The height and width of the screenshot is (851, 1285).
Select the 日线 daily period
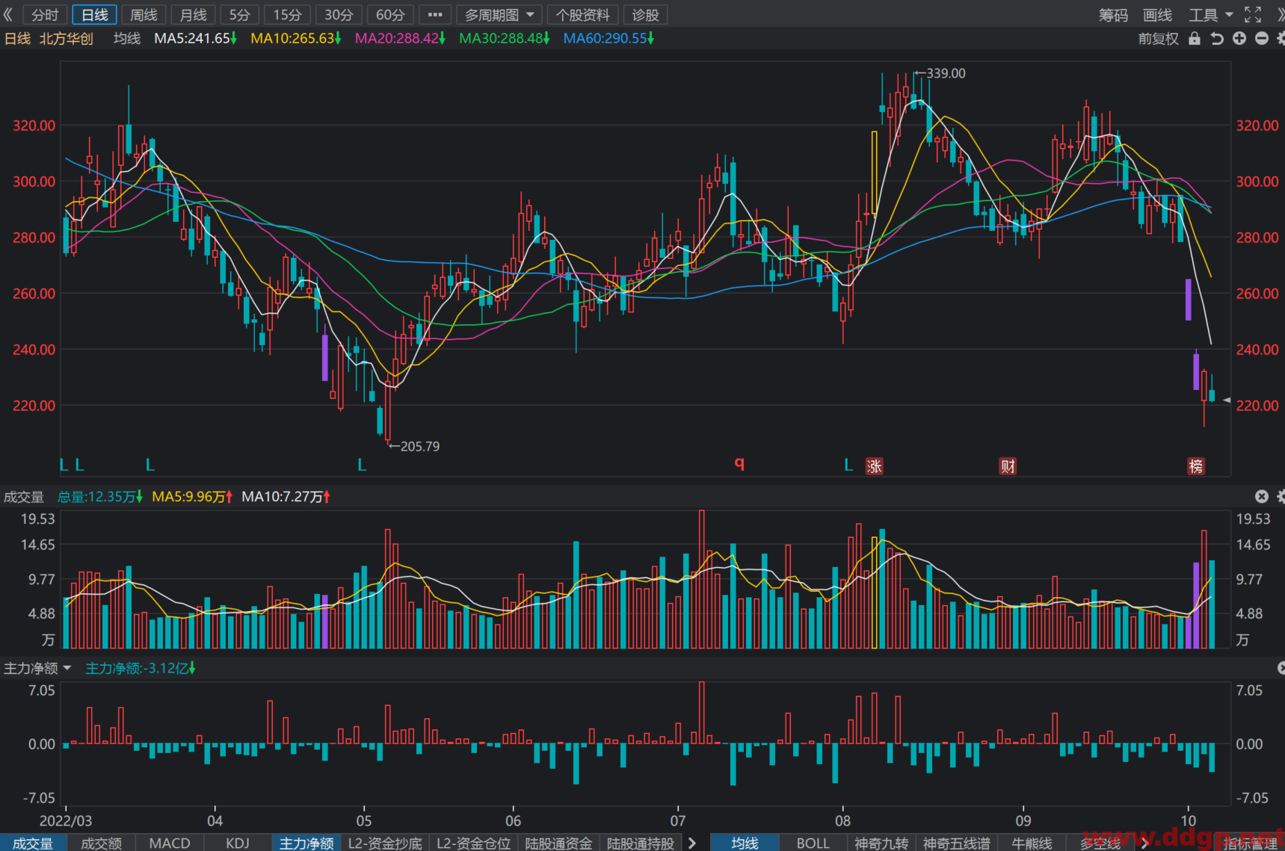(x=94, y=15)
